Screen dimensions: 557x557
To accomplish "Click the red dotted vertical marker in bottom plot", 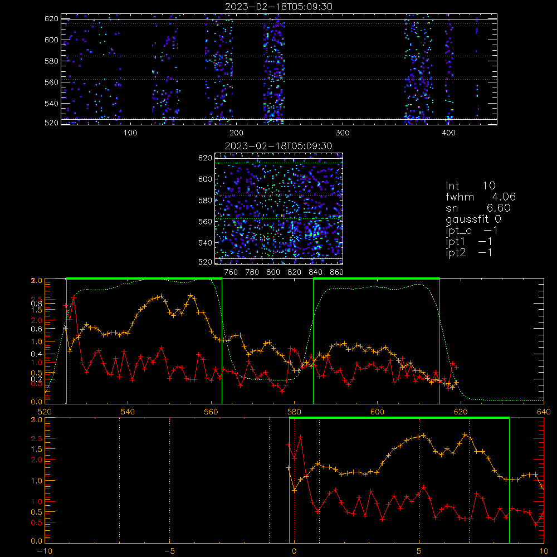I will pyautogui.click(x=294, y=480).
